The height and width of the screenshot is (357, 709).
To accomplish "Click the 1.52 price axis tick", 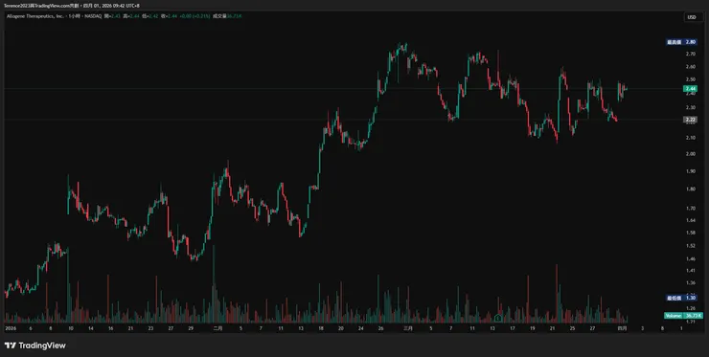I will tap(691, 246).
